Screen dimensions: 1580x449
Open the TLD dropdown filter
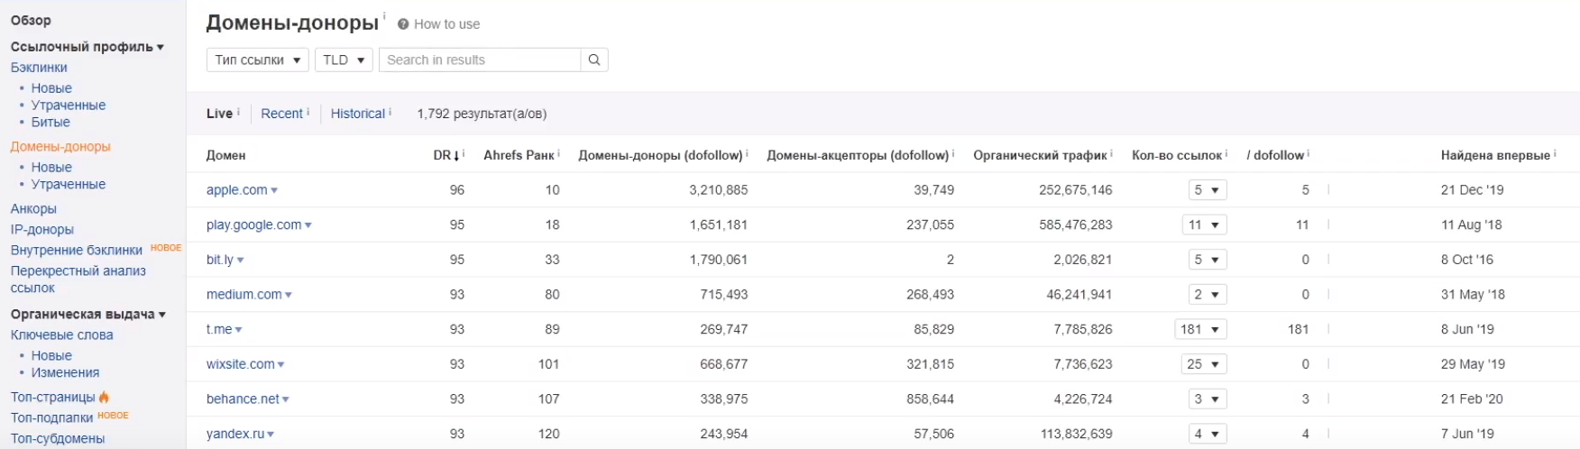coord(343,60)
